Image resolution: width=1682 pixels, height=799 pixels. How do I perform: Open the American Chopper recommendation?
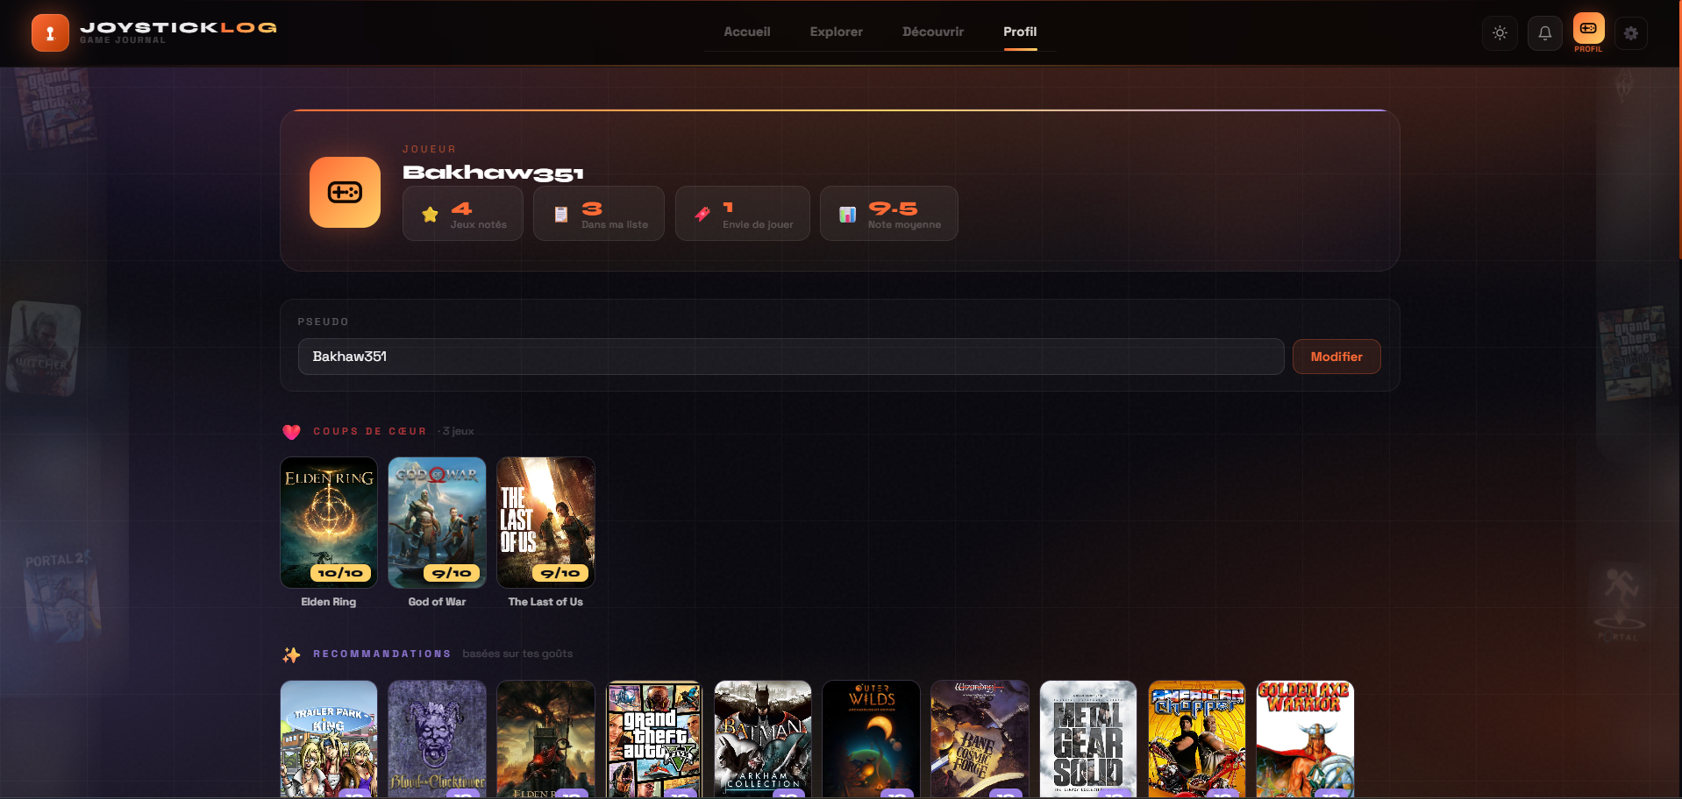(x=1197, y=739)
